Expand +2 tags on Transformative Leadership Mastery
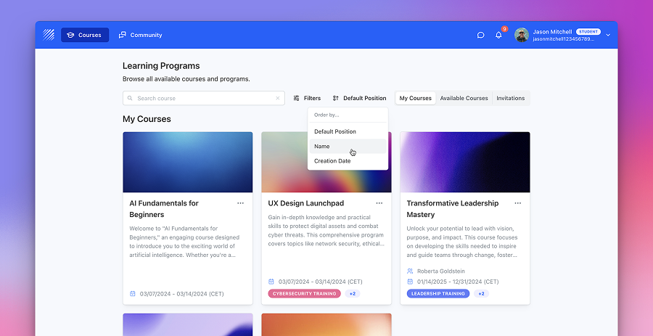The height and width of the screenshot is (336, 653). [481, 293]
